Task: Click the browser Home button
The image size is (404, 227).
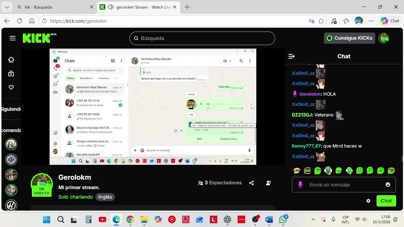Action: [x=32, y=21]
